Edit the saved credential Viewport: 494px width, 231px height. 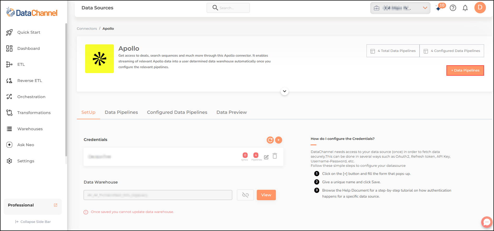coord(266,157)
